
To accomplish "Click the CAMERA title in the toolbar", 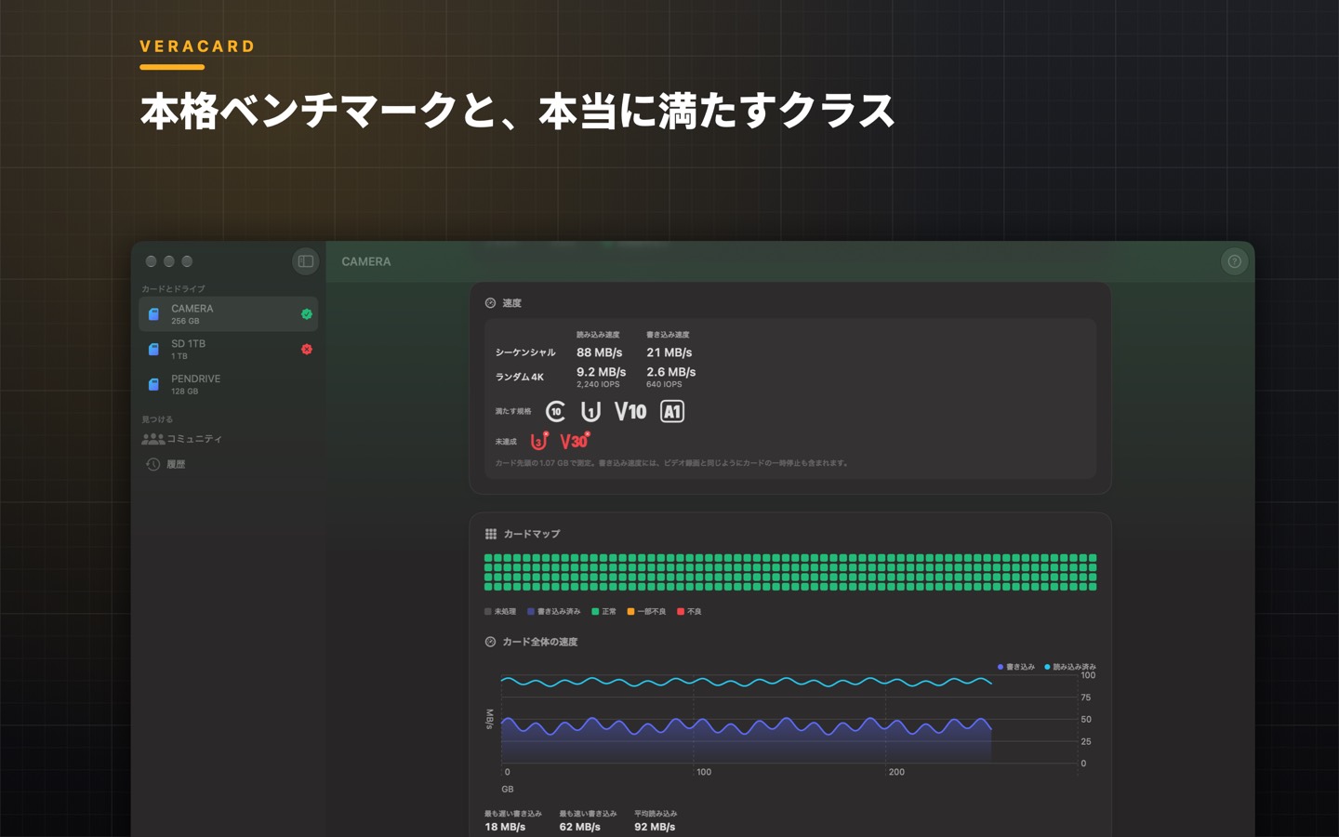I will [366, 261].
